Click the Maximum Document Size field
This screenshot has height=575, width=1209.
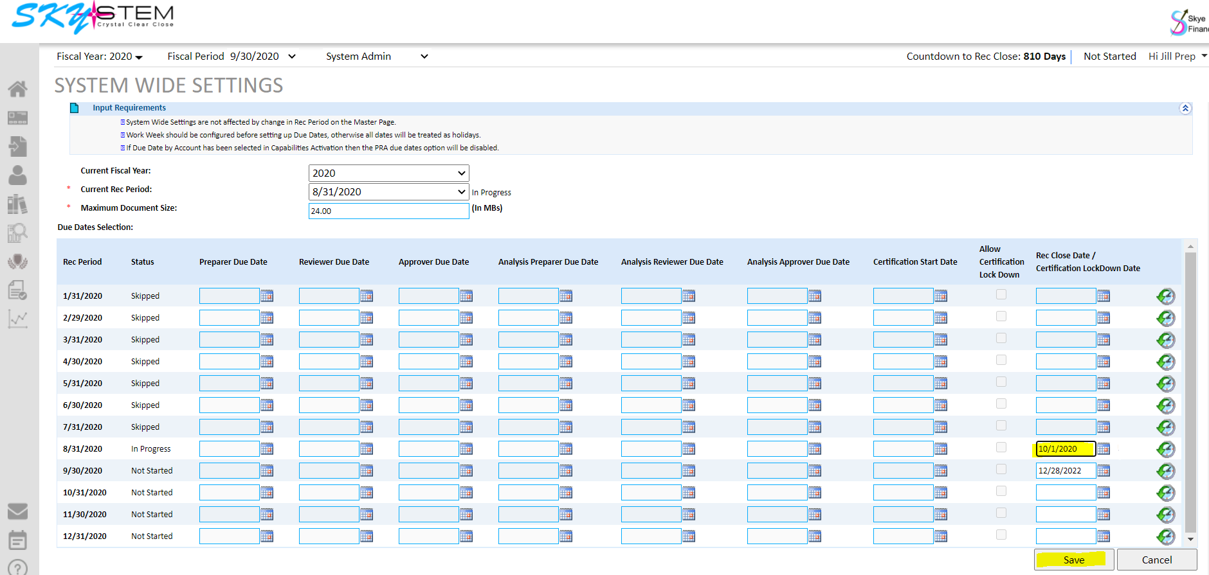(x=388, y=211)
